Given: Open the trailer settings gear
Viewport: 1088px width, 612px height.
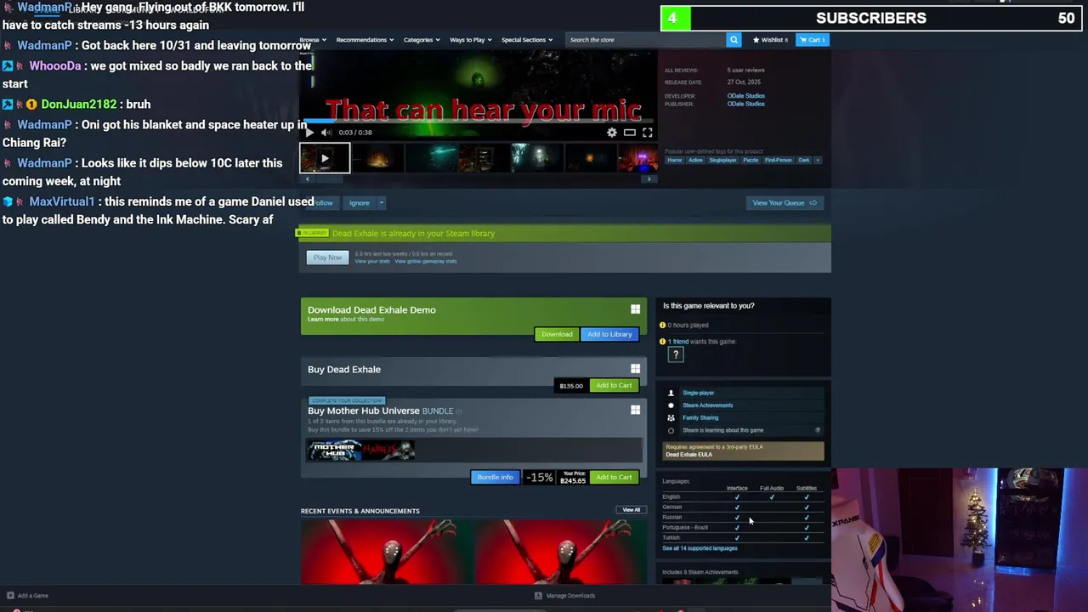Looking at the screenshot, I should [612, 133].
